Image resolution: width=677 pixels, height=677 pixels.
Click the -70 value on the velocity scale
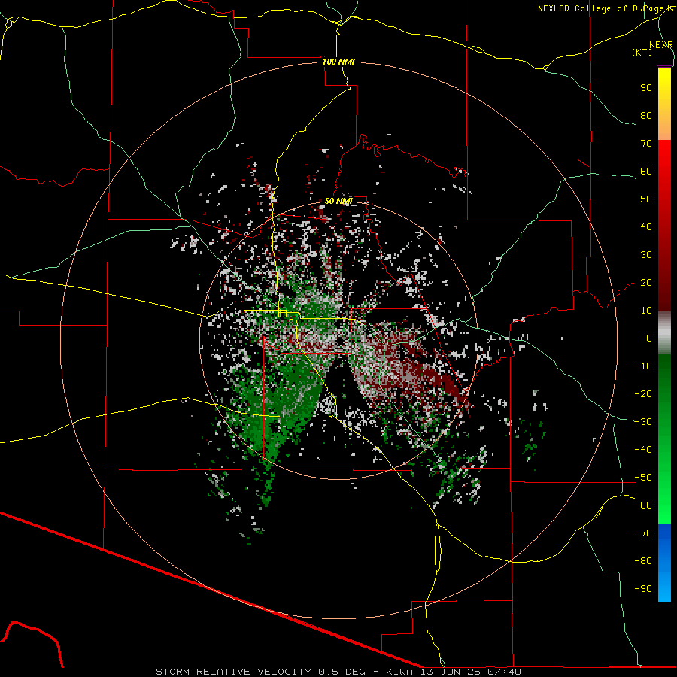643,533
